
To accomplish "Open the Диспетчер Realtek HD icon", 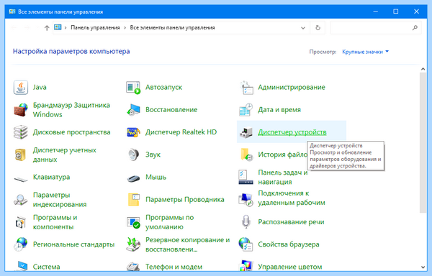I will tap(133, 132).
